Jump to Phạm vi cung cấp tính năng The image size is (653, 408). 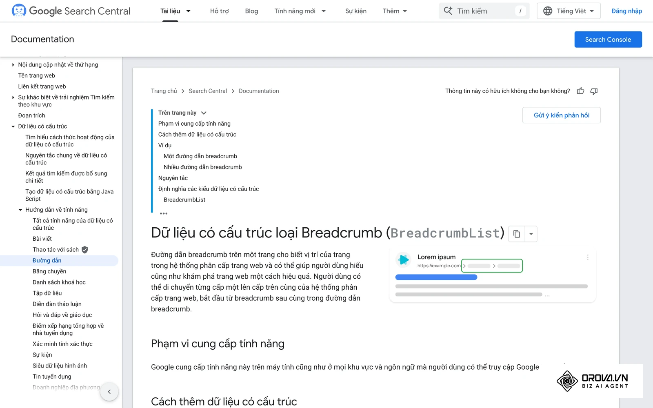194,124
